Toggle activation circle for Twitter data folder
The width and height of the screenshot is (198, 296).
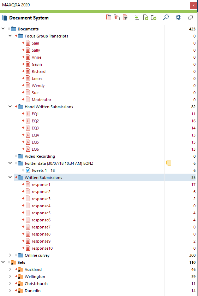point(16,163)
